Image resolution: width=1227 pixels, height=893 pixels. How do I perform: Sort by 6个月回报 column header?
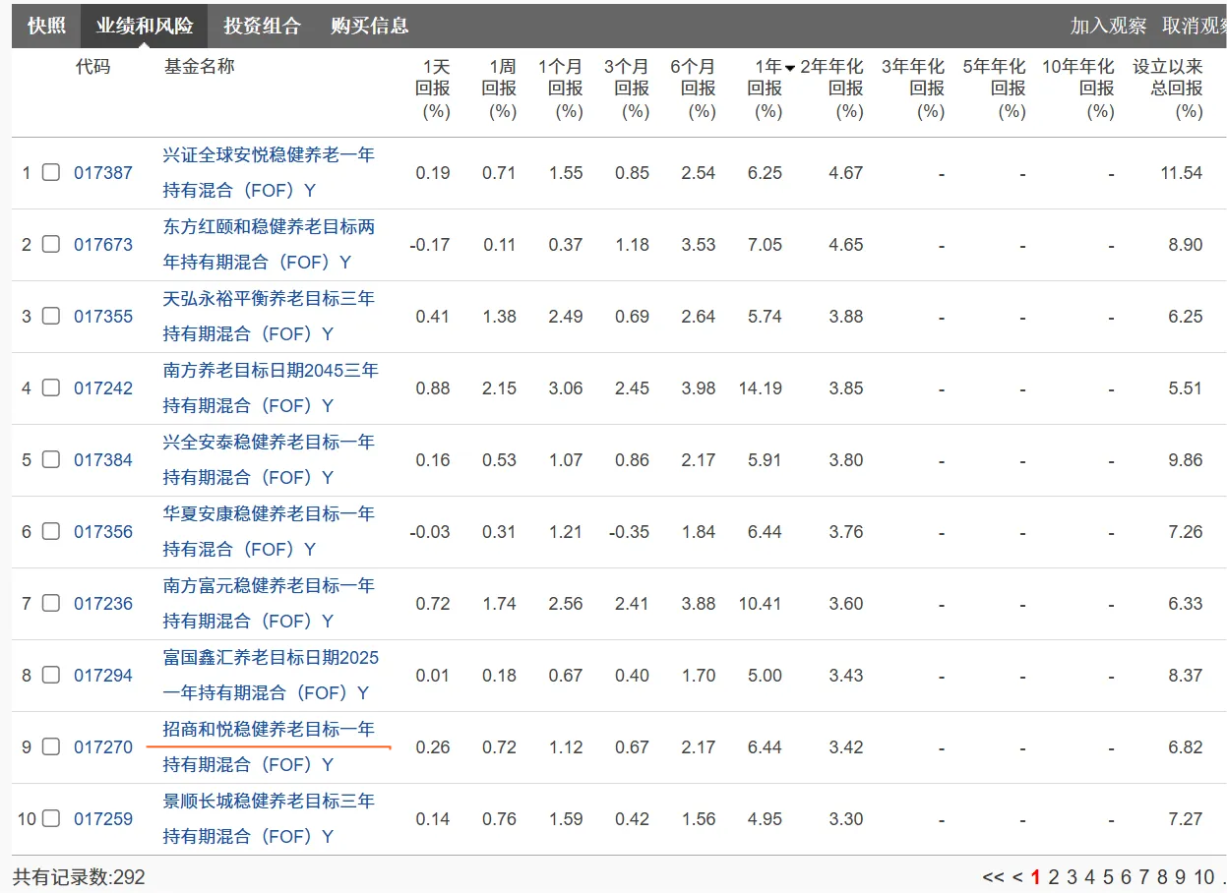click(694, 89)
